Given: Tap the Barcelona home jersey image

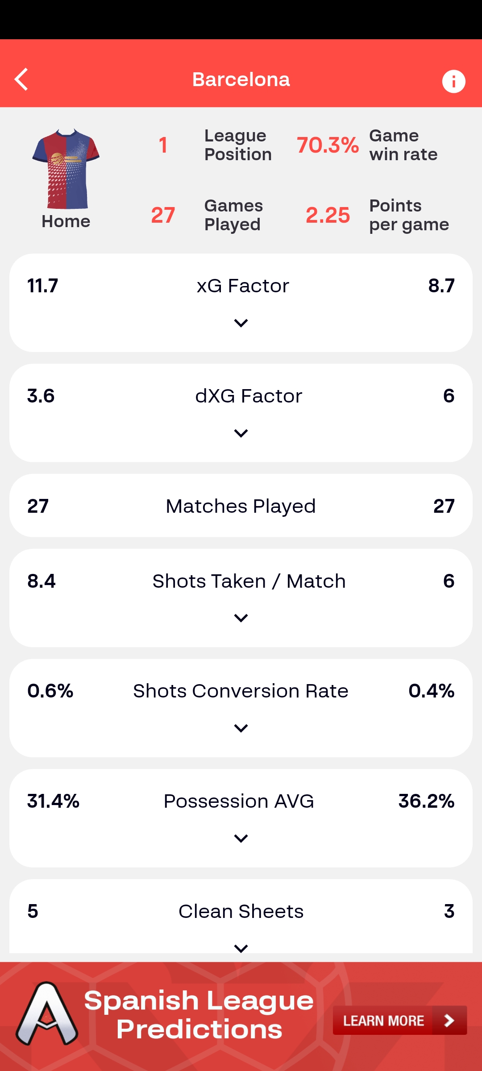Looking at the screenshot, I should pos(66,169).
